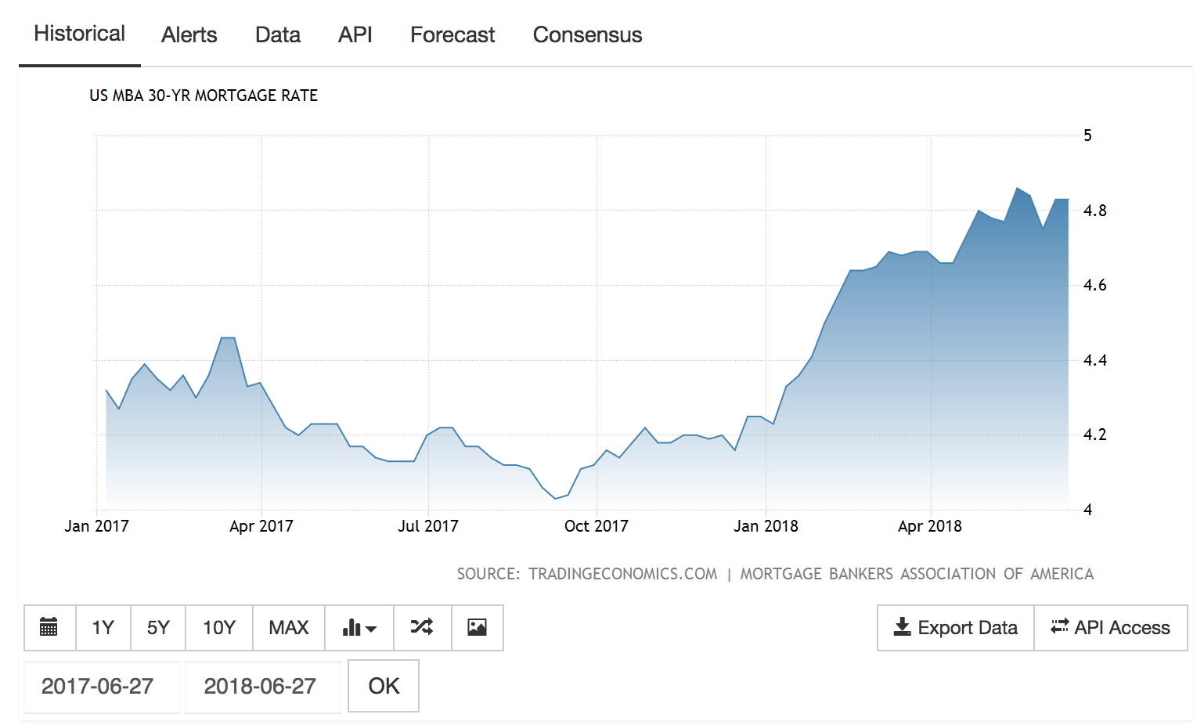The height and width of the screenshot is (725, 1204).
Task: Open the chart type dropdown
Action: point(359,627)
